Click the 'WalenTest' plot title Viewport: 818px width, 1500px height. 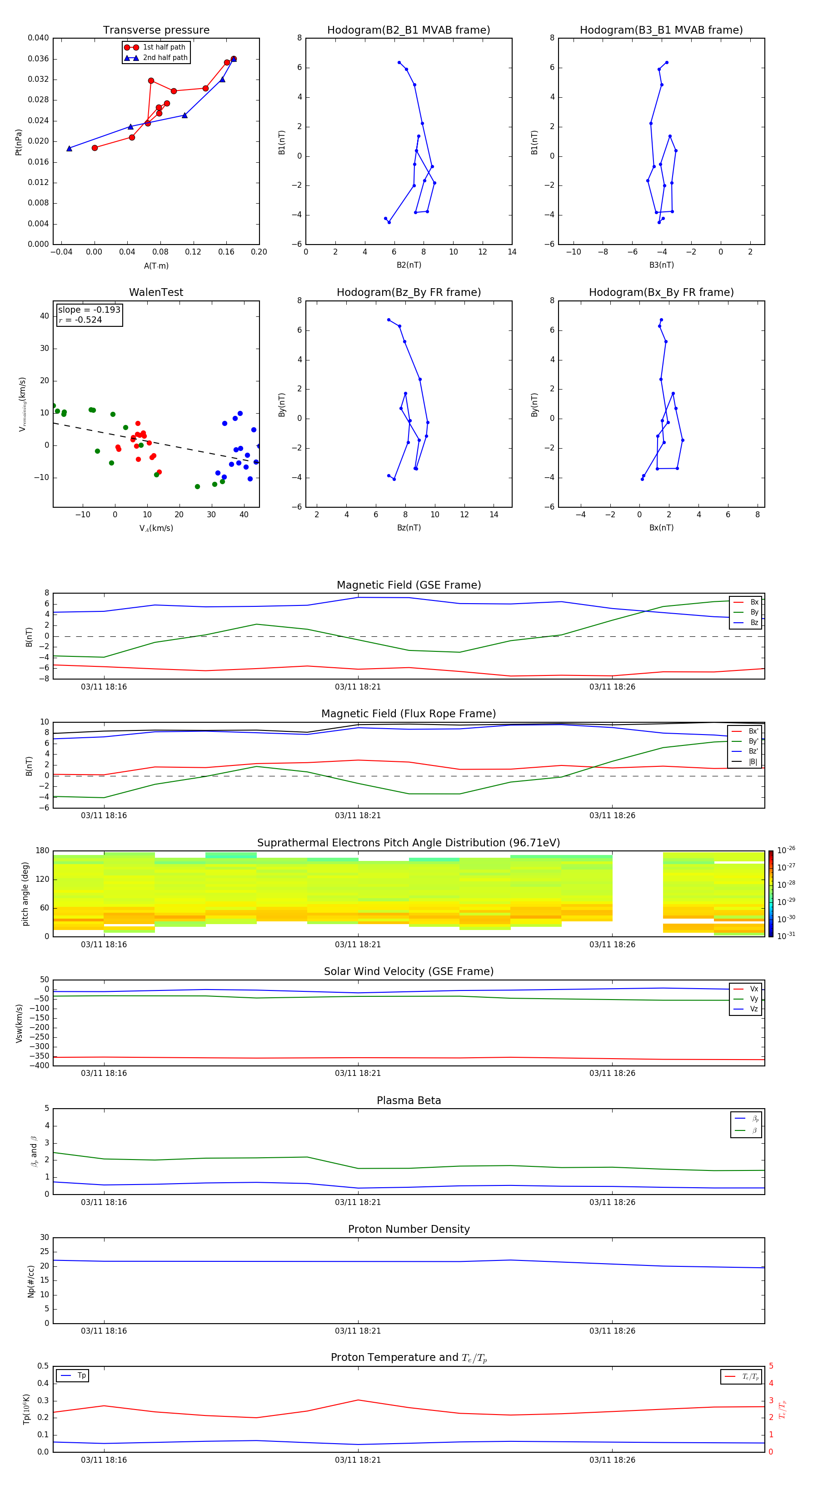pyautogui.click(x=156, y=292)
